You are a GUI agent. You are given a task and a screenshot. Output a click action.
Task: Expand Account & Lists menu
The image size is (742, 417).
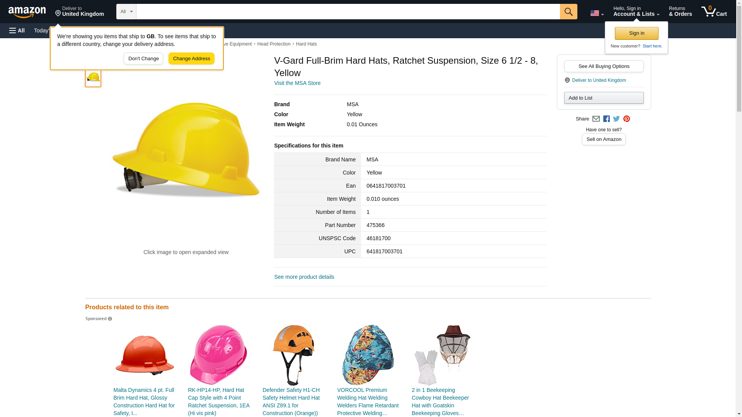pyautogui.click(x=636, y=12)
